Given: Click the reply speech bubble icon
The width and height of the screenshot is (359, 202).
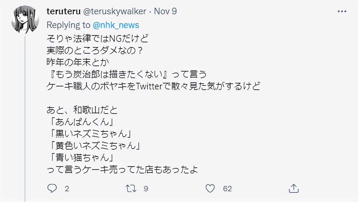Looking at the screenshot, I should point(52,188).
